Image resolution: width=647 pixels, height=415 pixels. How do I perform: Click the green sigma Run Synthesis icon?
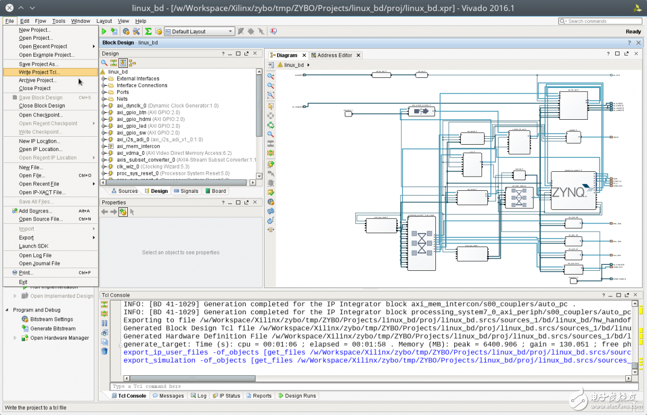pyautogui.click(x=148, y=32)
